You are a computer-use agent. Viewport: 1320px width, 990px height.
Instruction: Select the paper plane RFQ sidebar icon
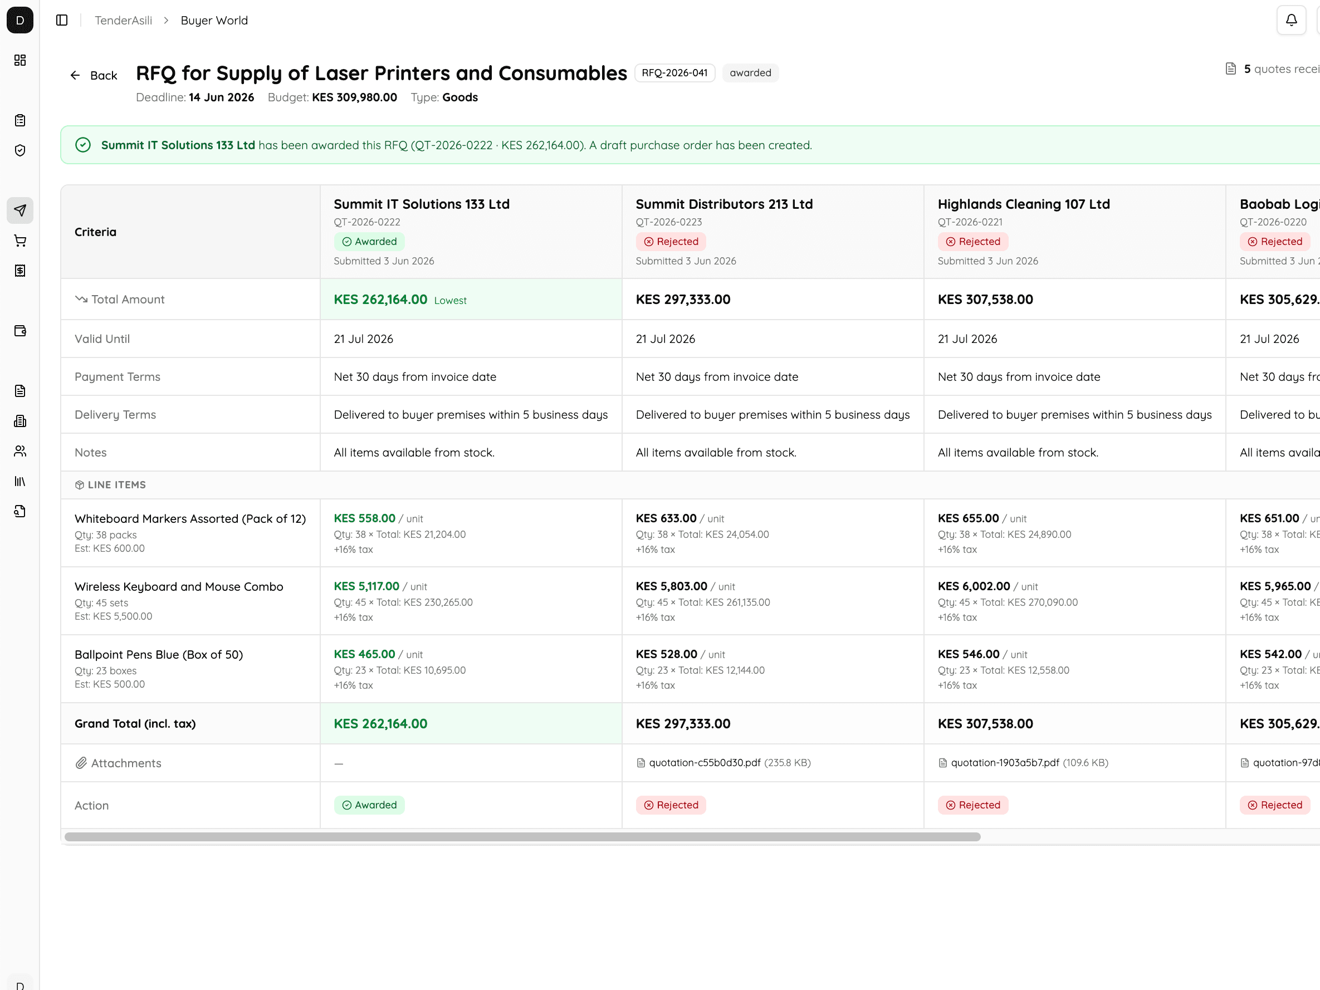(19, 210)
